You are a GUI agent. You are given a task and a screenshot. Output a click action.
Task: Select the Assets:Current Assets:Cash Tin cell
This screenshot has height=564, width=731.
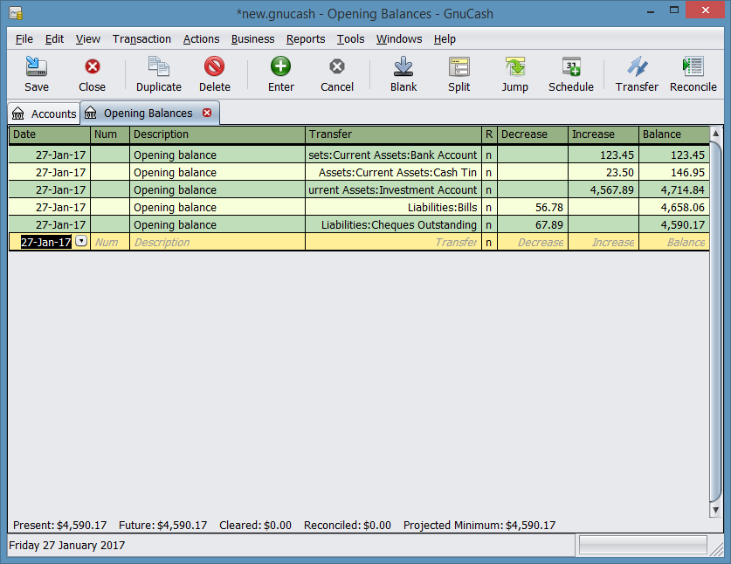click(394, 173)
